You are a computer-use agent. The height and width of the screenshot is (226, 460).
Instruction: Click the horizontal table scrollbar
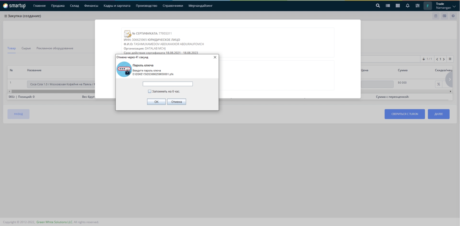coord(52,91)
